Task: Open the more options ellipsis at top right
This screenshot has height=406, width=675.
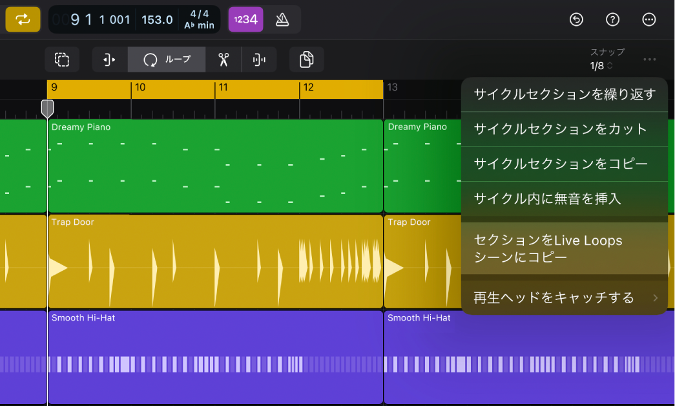Action: [649, 19]
